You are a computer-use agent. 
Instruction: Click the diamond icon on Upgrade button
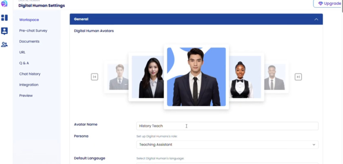coord(321,4)
